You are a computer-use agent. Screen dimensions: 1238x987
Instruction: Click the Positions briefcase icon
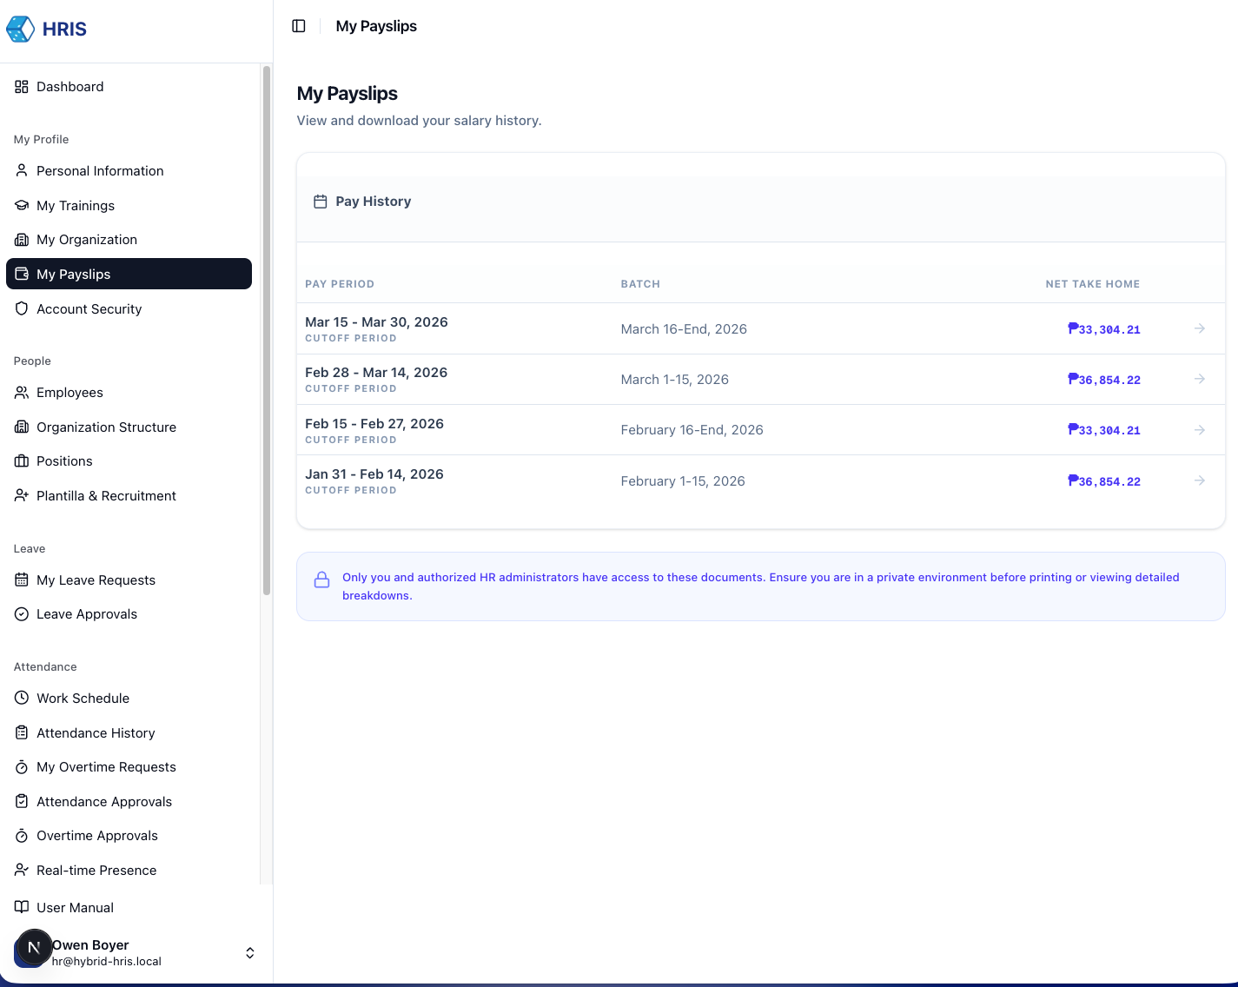coord(22,461)
